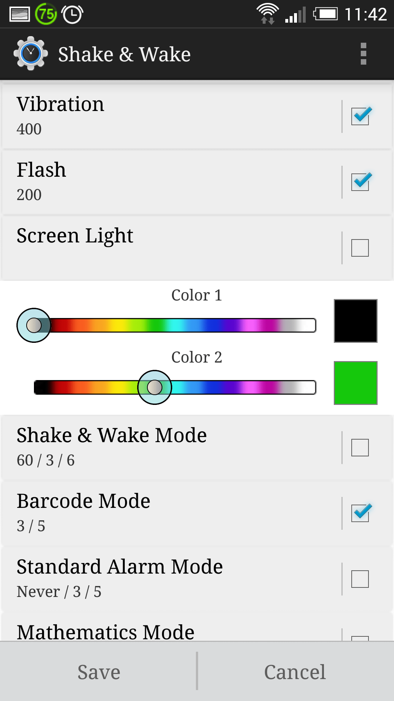
Task: Tap the picture notification icon in status bar
Action: (x=19, y=15)
